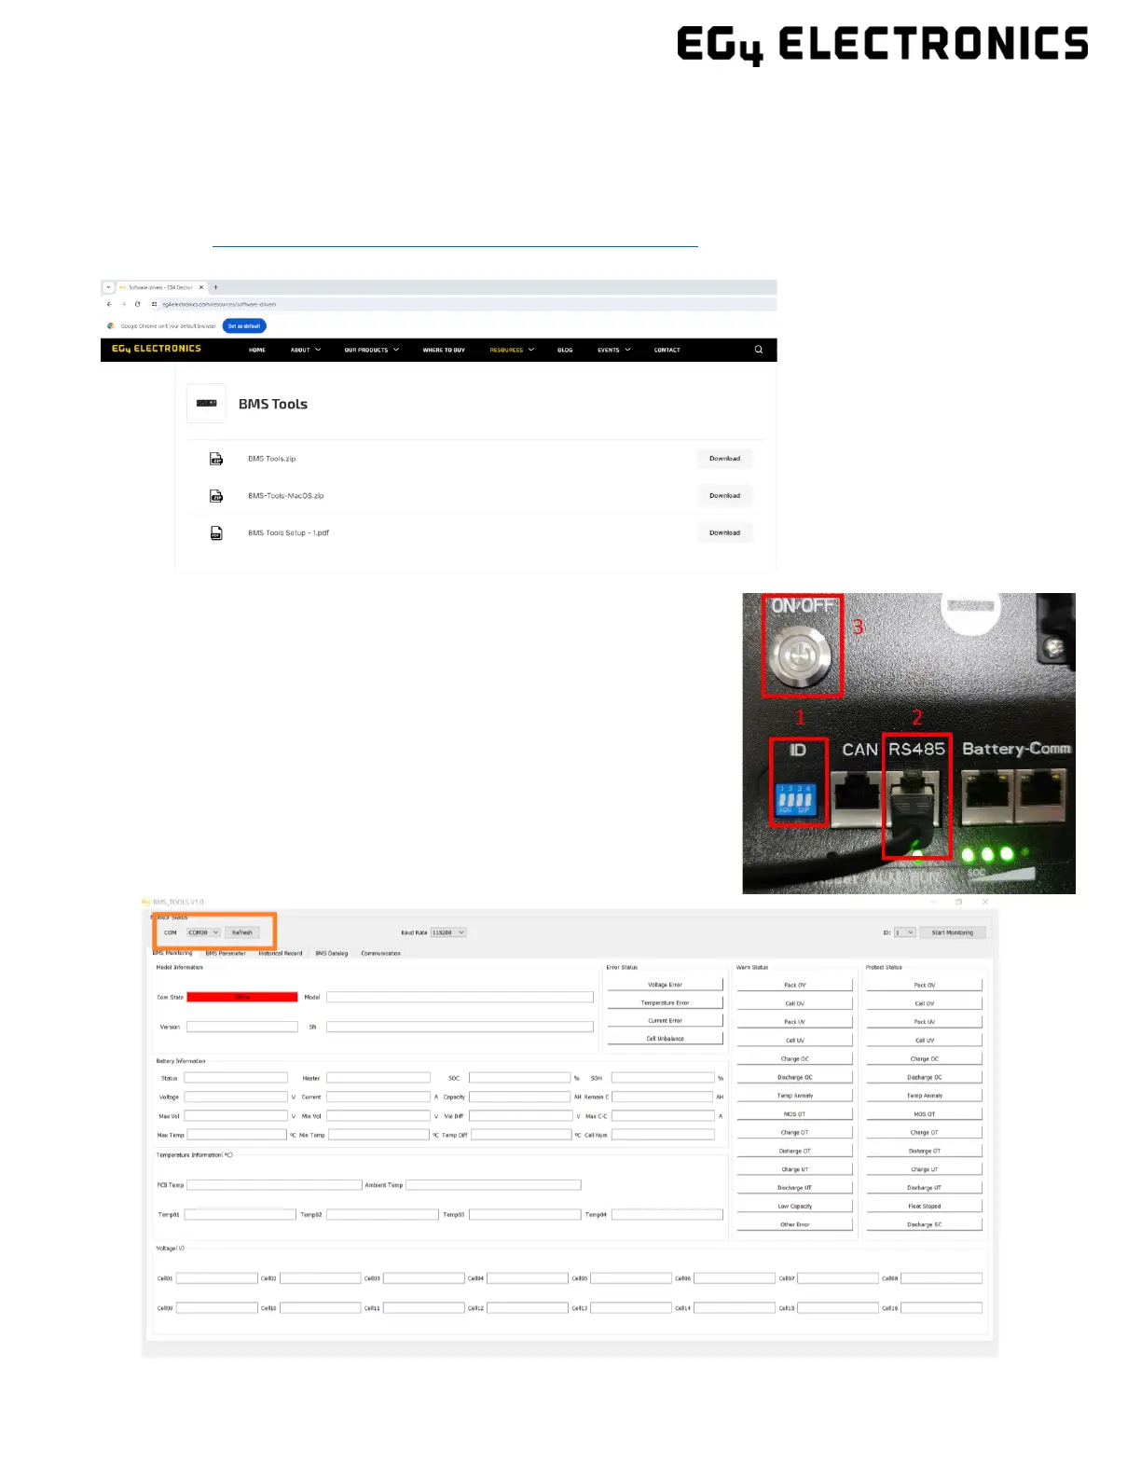
Task: Click the red Offline Com State indicator
Action: click(x=242, y=997)
